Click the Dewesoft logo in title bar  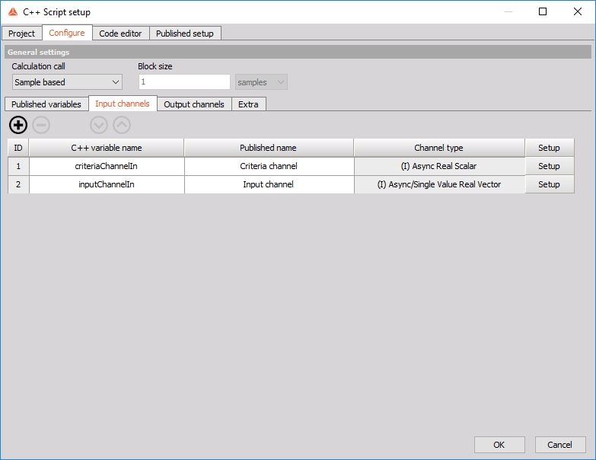pos(13,11)
